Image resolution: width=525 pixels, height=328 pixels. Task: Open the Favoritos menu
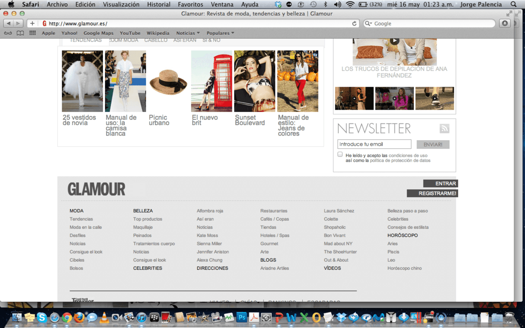pos(190,4)
